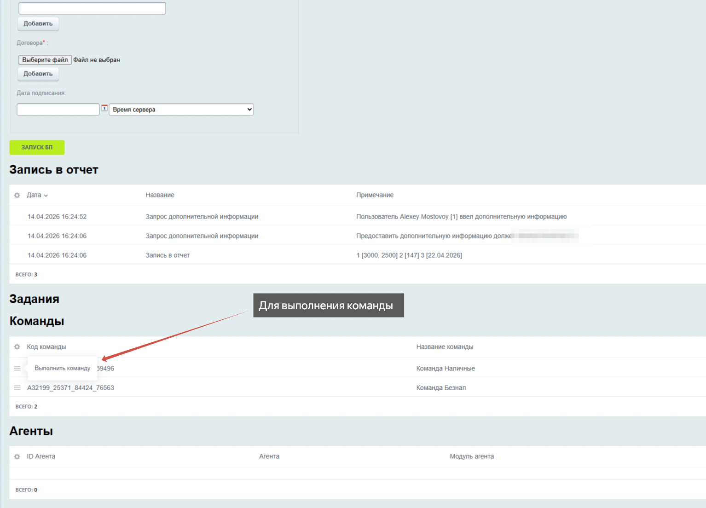Click Добавить below the top text field
Screen dimensions: 706x508
click(x=38, y=23)
